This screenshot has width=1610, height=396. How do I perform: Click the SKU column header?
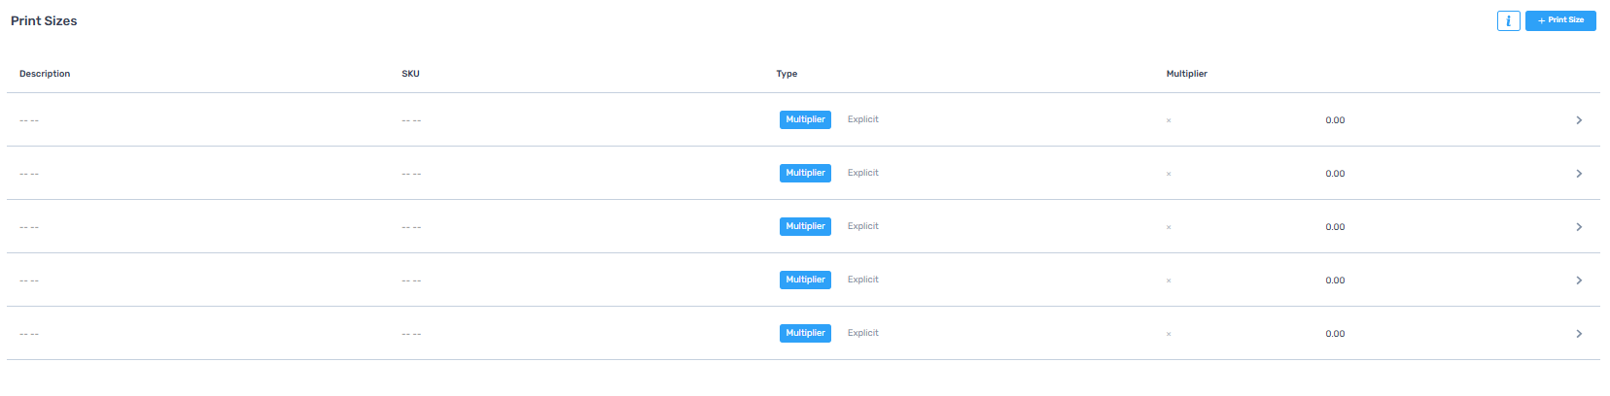pos(410,74)
